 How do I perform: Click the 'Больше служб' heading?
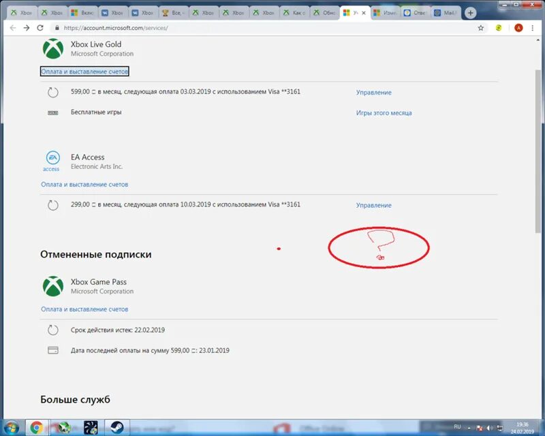tap(76, 399)
